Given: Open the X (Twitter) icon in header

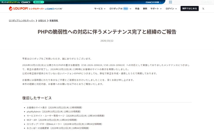Looking at the screenshot, I should [203, 9].
